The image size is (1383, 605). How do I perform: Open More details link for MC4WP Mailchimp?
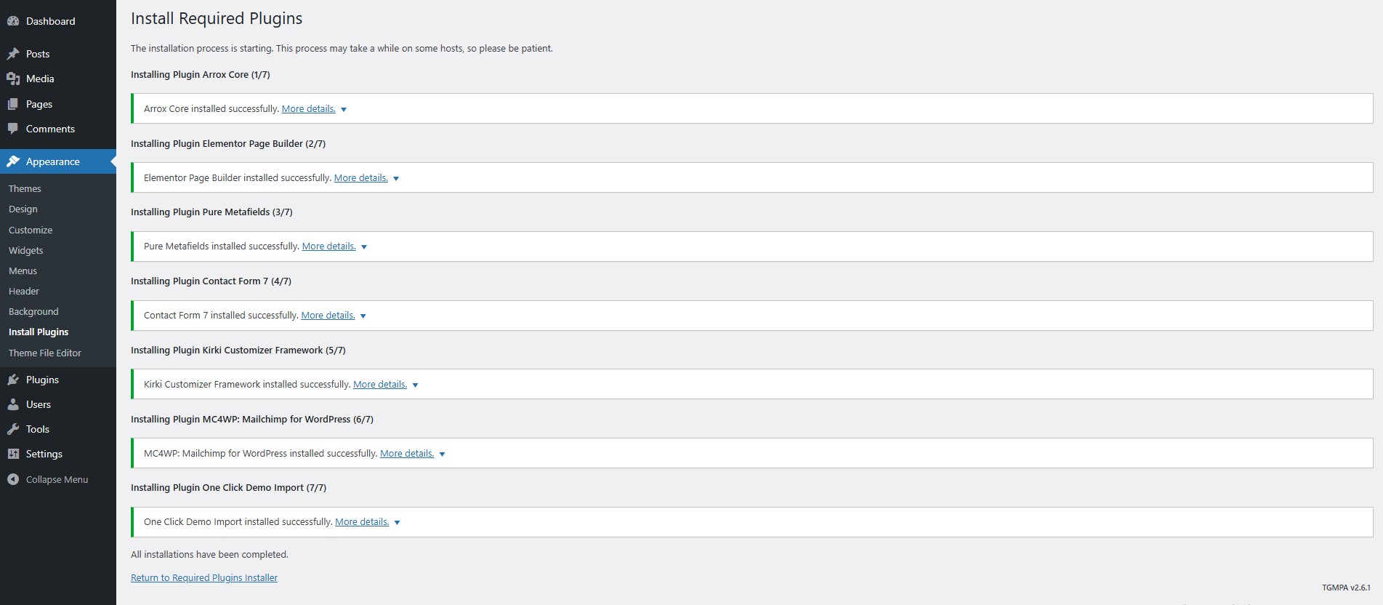(407, 454)
